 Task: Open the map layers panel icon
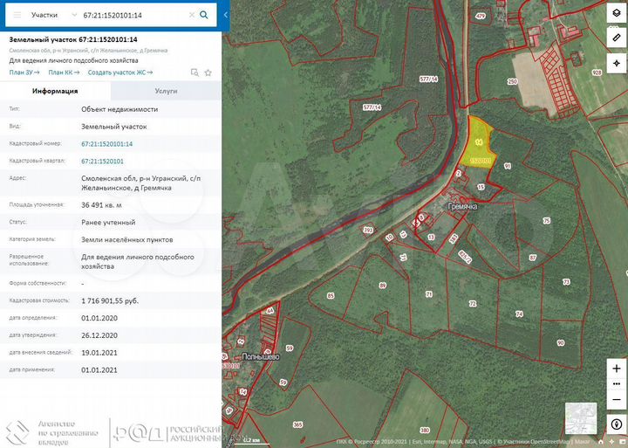coord(617,14)
